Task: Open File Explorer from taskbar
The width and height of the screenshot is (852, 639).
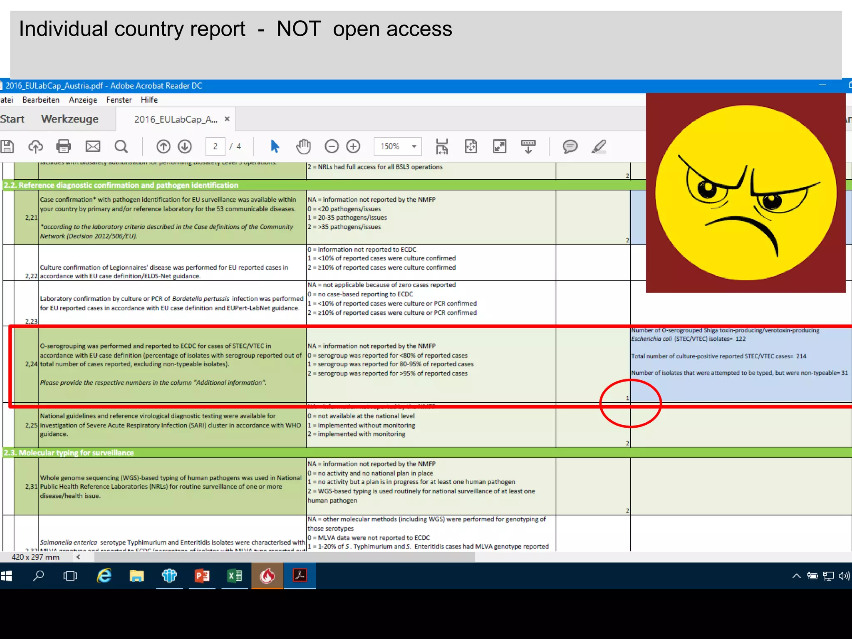Action: (x=136, y=576)
